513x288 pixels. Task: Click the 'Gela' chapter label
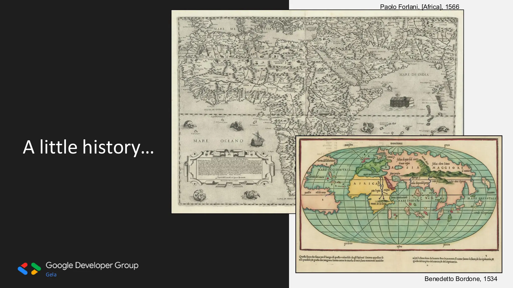click(51, 274)
